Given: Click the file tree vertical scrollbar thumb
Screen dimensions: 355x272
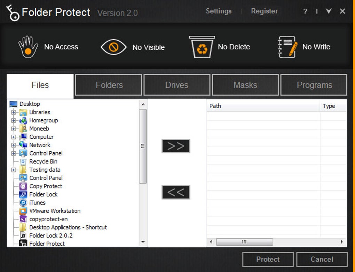Looking at the screenshot, I should click(143, 146).
